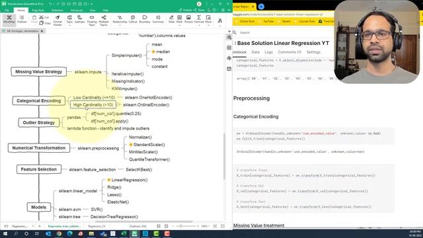Add a Floating Topic
The image size is (423, 238).
[92, 20]
